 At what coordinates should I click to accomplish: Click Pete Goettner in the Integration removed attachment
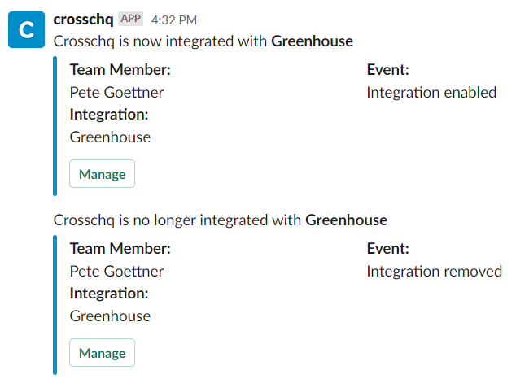[116, 272]
